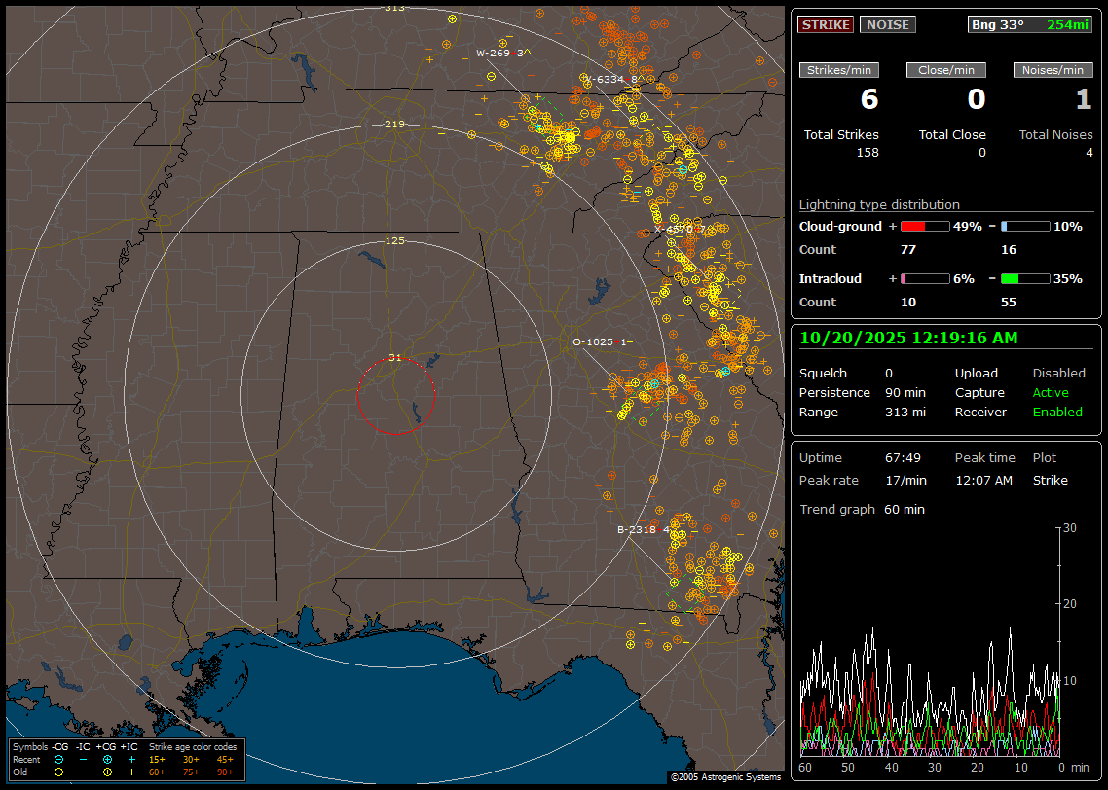1108x790 pixels.
Task: Toggle the STRIKE indicator button
Action: [x=826, y=24]
